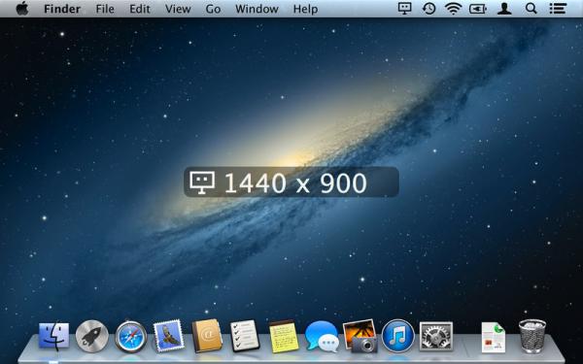Open Reminders checklist icon in Dock
The image size is (583, 364).
[x=245, y=336]
